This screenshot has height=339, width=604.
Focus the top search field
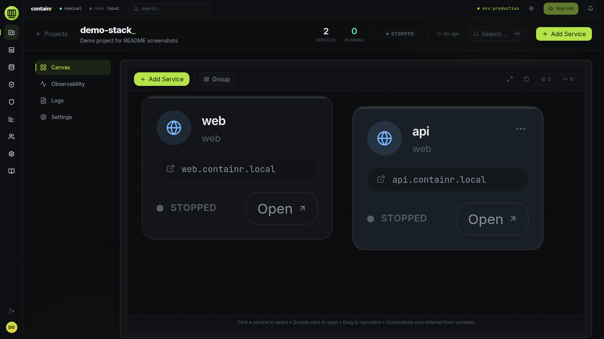(170, 9)
